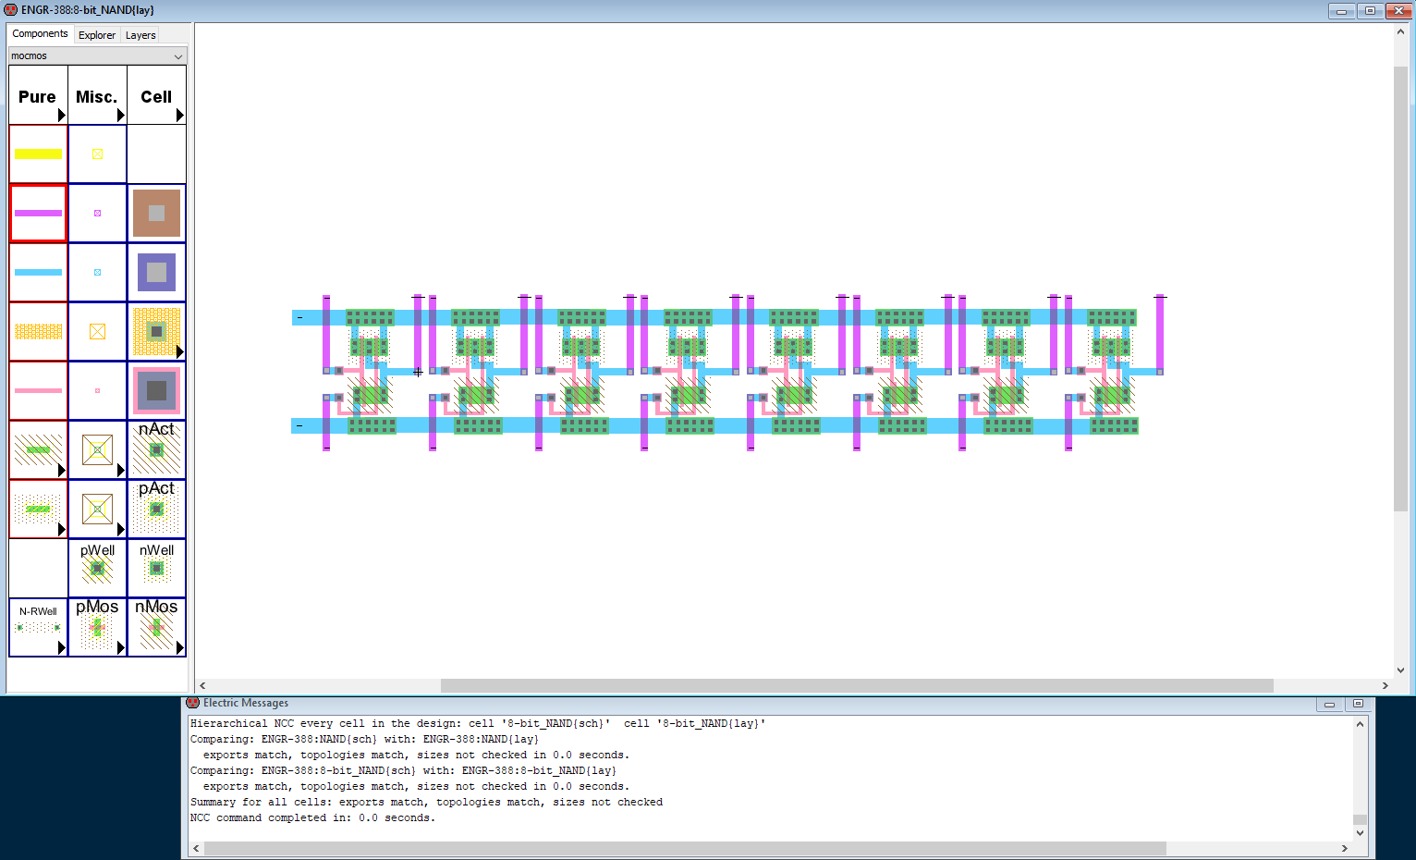Select the orange crossed-box pin node
The image size is (1416, 860).
tap(97, 331)
